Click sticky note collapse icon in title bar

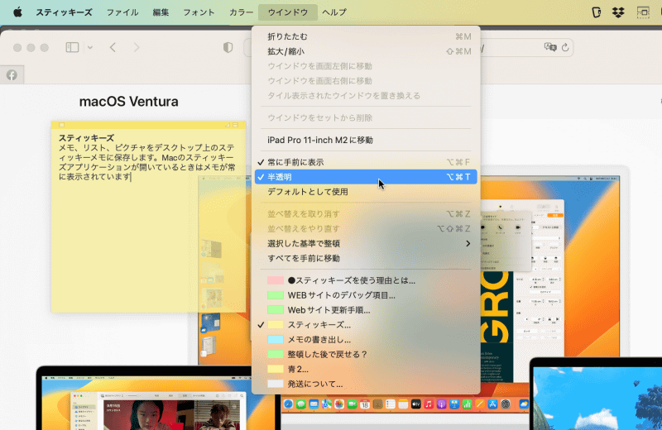[236, 125]
